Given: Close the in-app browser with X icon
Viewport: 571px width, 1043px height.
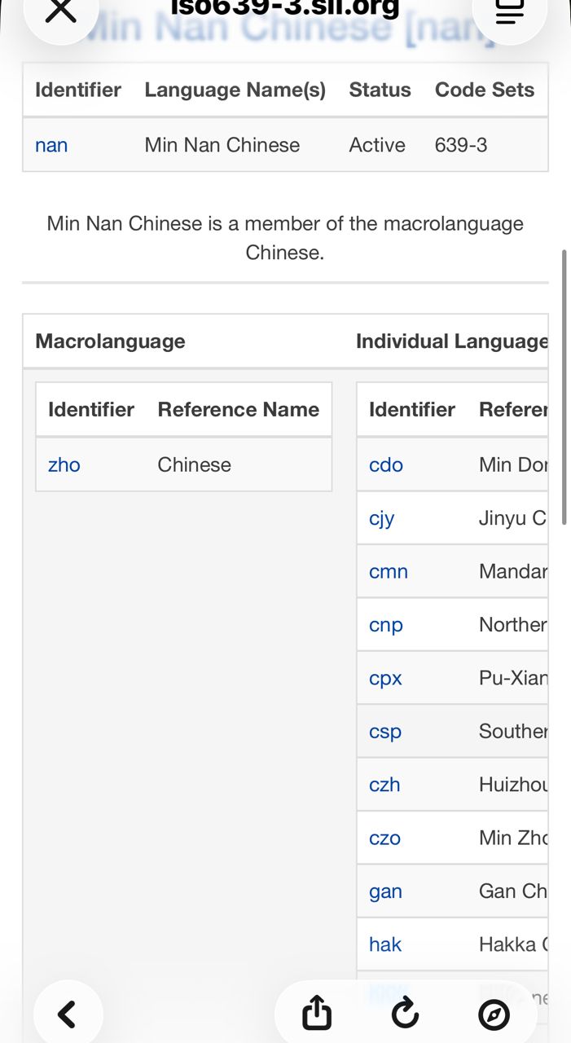Looking at the screenshot, I should pos(61,11).
